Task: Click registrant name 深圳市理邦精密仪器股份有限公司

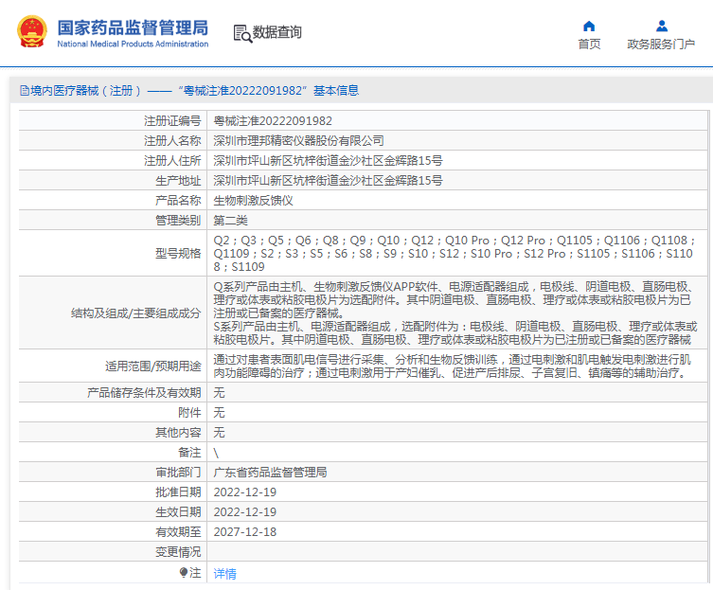Action: point(299,141)
